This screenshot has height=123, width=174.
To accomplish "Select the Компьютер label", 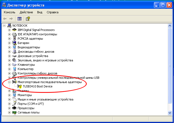I will click(x=25, y=69).
